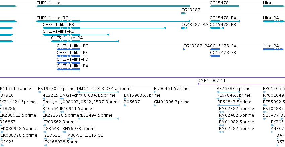285x147 pixels.
Task: Select the EK195702.5prime feature label
Action: [56, 89]
